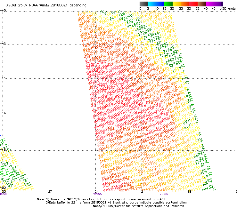Click the '25' label under the color bar
Image resolution: width=237 pixels, height=208 pixels.
pos(181,9)
